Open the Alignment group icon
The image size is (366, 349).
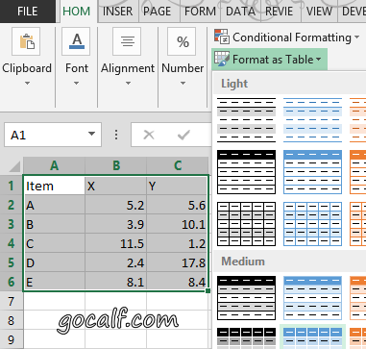click(x=127, y=41)
